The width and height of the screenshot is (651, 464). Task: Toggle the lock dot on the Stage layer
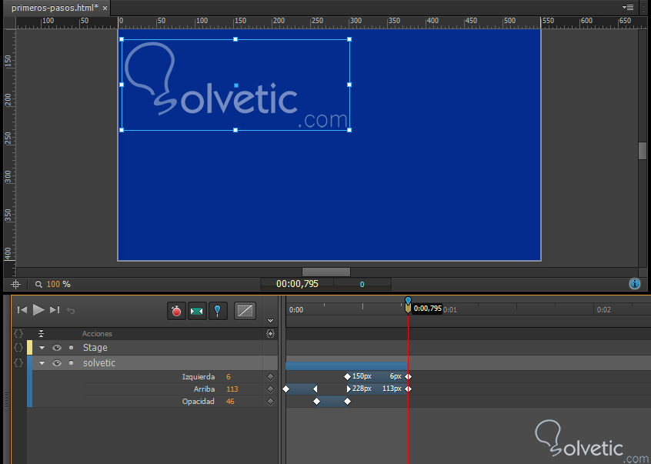(x=72, y=348)
